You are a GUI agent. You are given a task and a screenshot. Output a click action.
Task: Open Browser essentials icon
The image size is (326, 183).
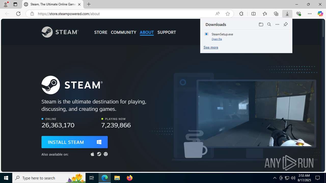[x=298, y=14]
